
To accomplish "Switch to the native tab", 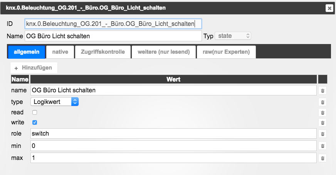I will (x=60, y=52).
